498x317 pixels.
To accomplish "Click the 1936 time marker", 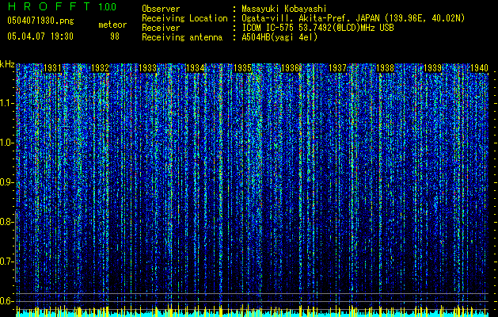I will click(291, 68).
